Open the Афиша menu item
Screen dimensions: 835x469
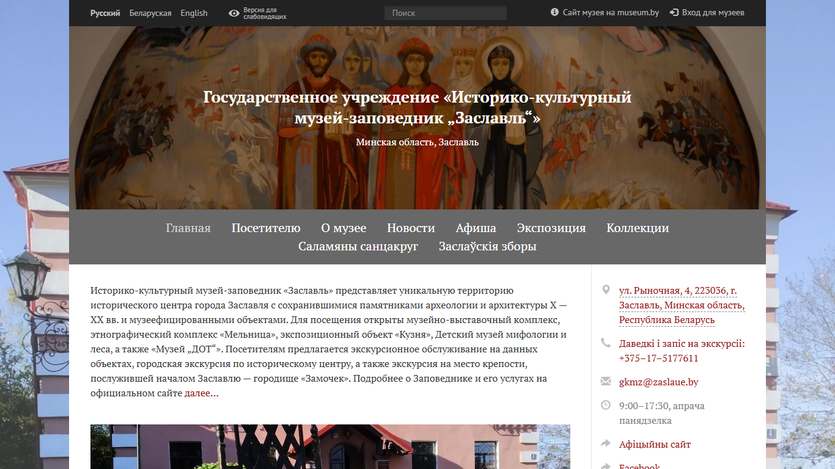[x=476, y=228]
